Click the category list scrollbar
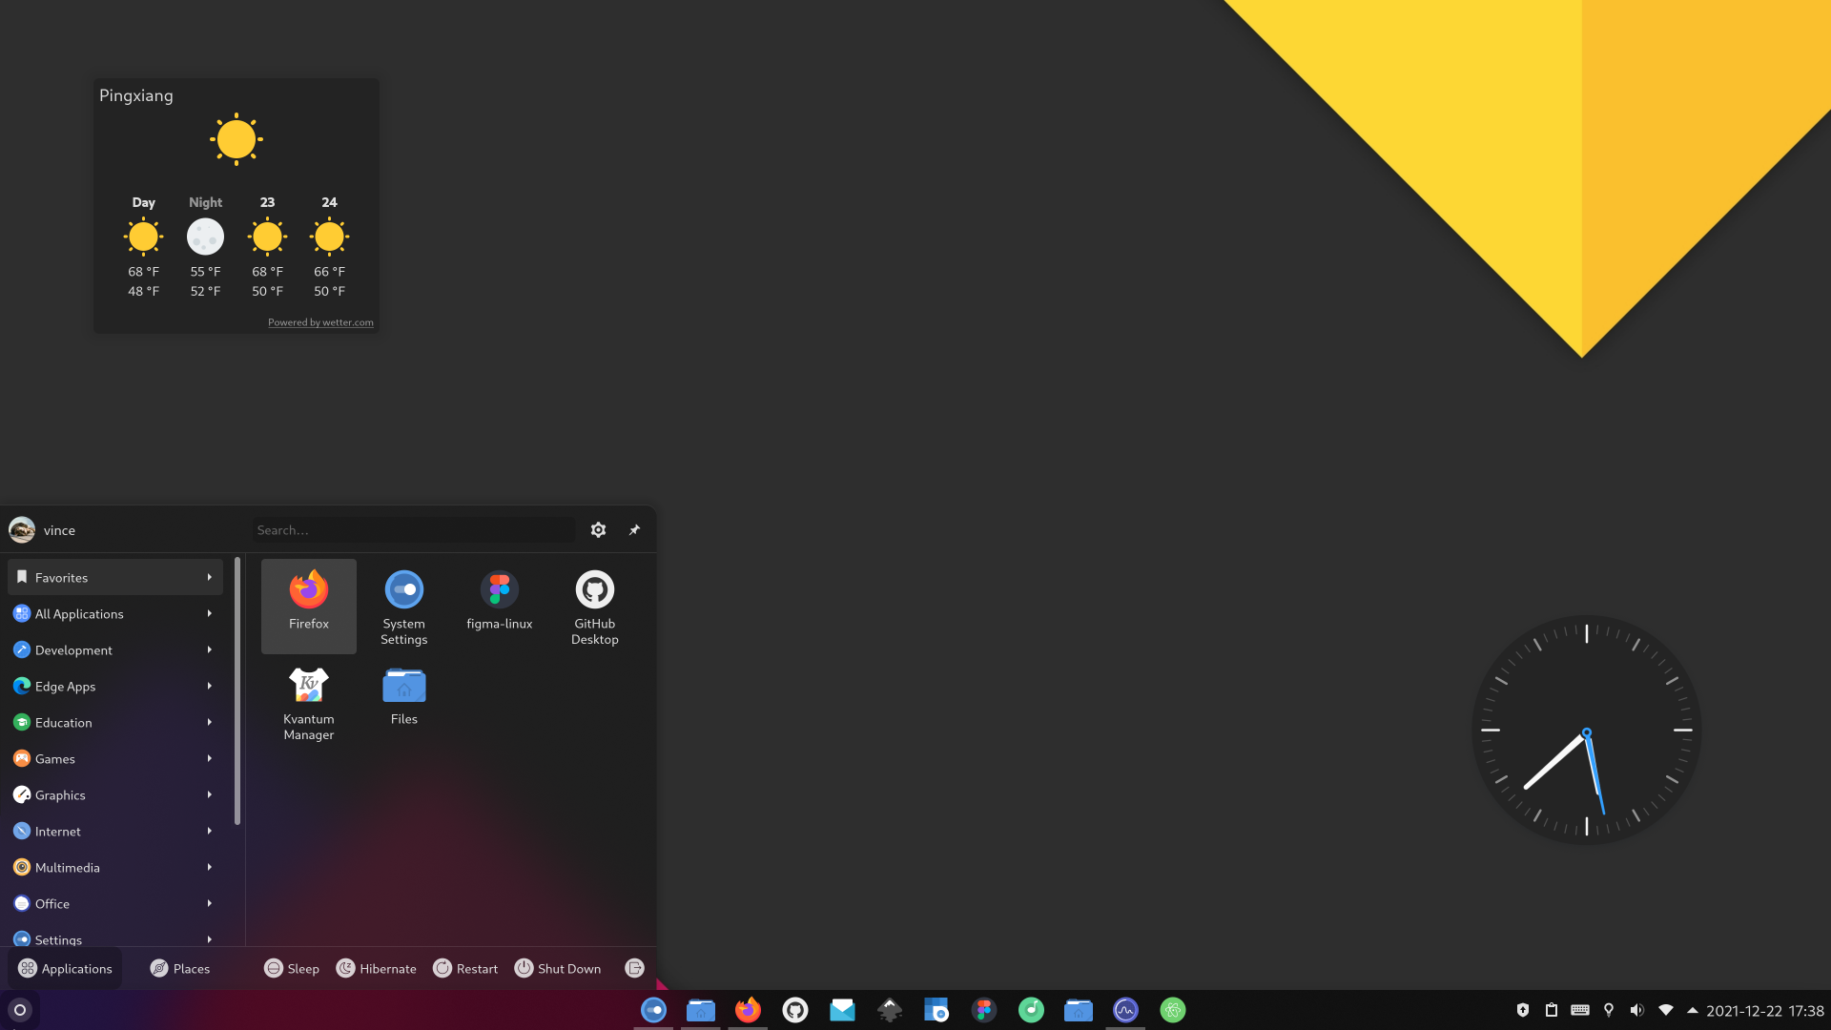The height and width of the screenshot is (1030, 1831). tap(237, 691)
